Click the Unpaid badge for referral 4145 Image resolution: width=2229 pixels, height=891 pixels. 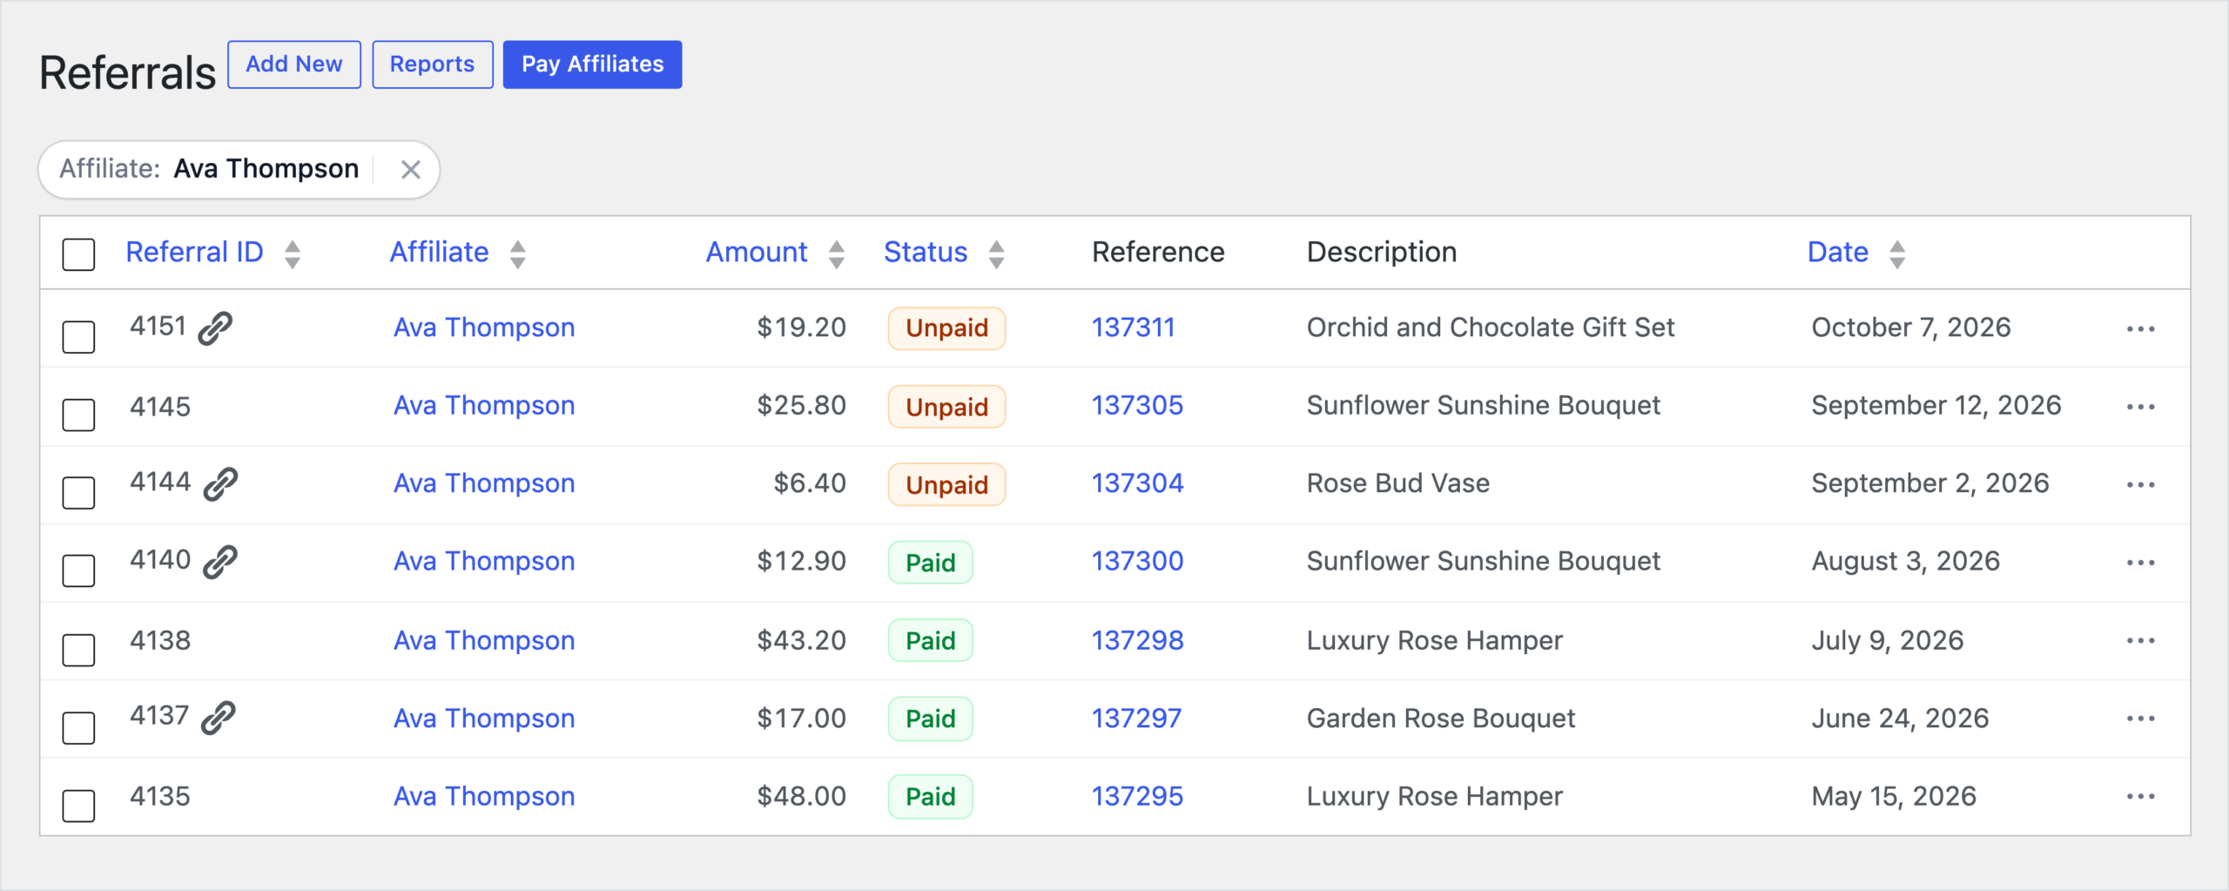pos(946,407)
